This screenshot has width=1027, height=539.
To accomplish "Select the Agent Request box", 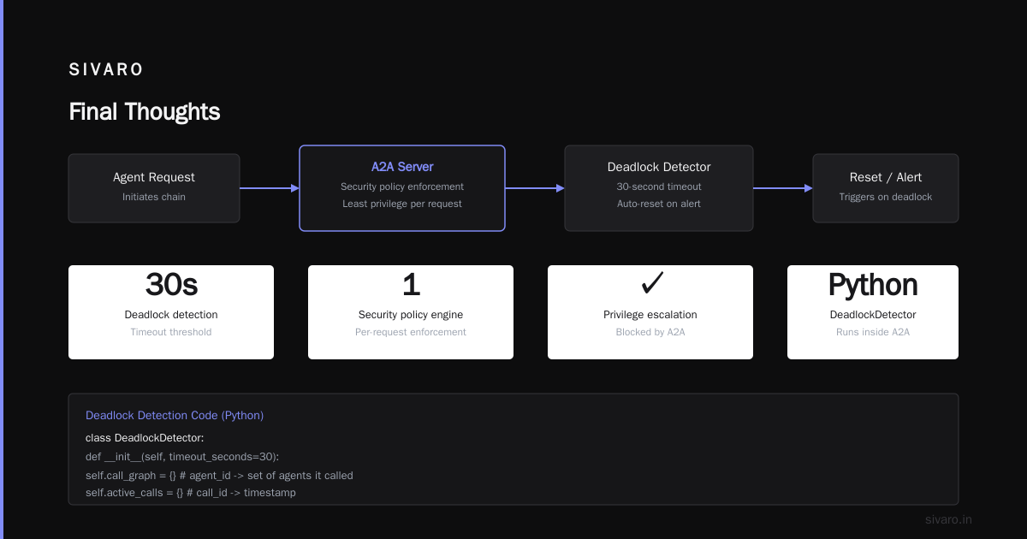I will click(x=154, y=188).
